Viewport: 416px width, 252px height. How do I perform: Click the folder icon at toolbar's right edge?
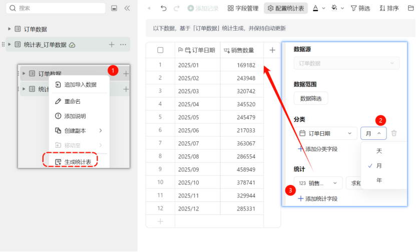coord(411,8)
